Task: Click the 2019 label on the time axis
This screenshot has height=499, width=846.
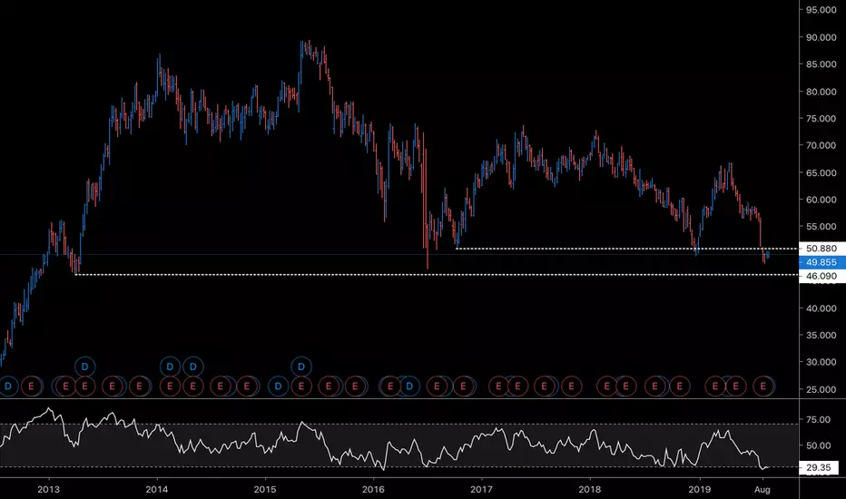Action: click(x=700, y=489)
